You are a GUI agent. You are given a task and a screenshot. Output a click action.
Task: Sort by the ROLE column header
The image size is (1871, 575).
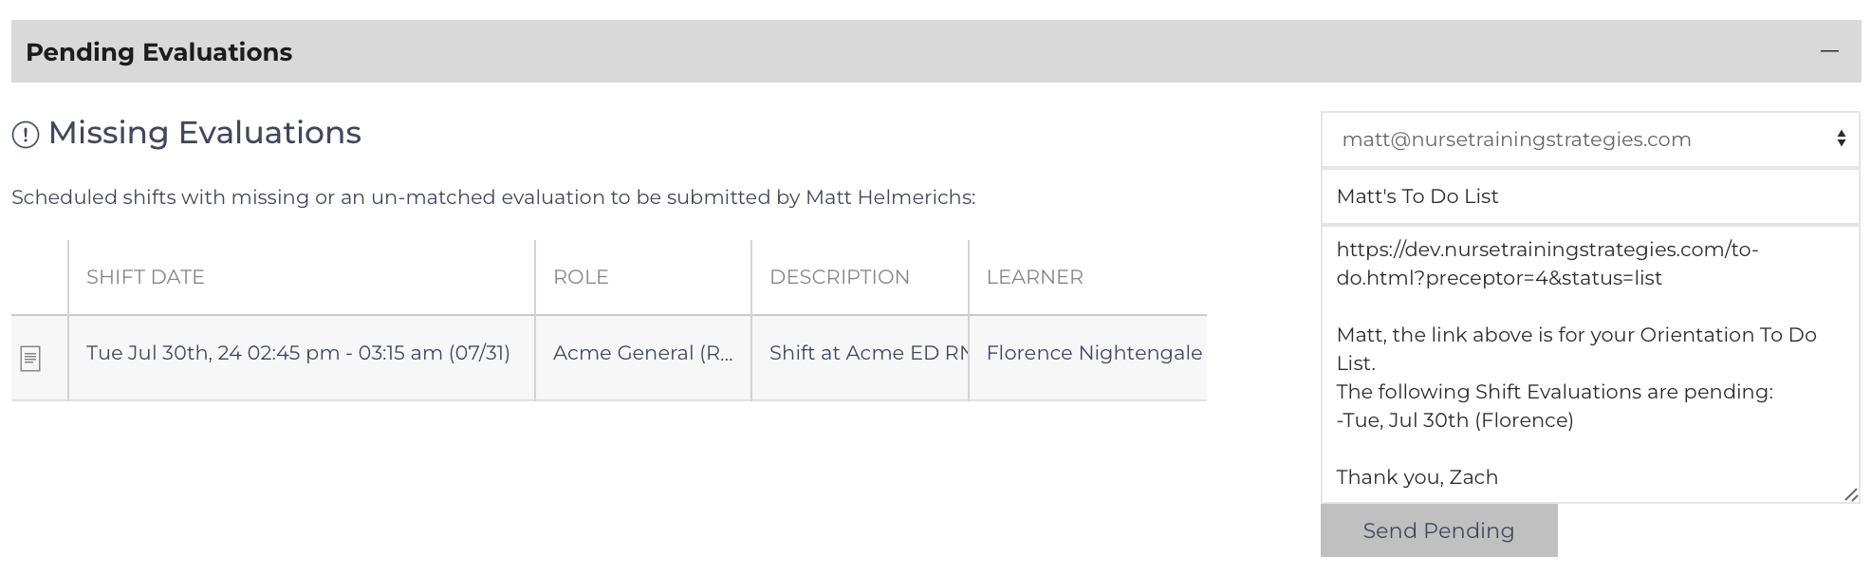coord(581,277)
